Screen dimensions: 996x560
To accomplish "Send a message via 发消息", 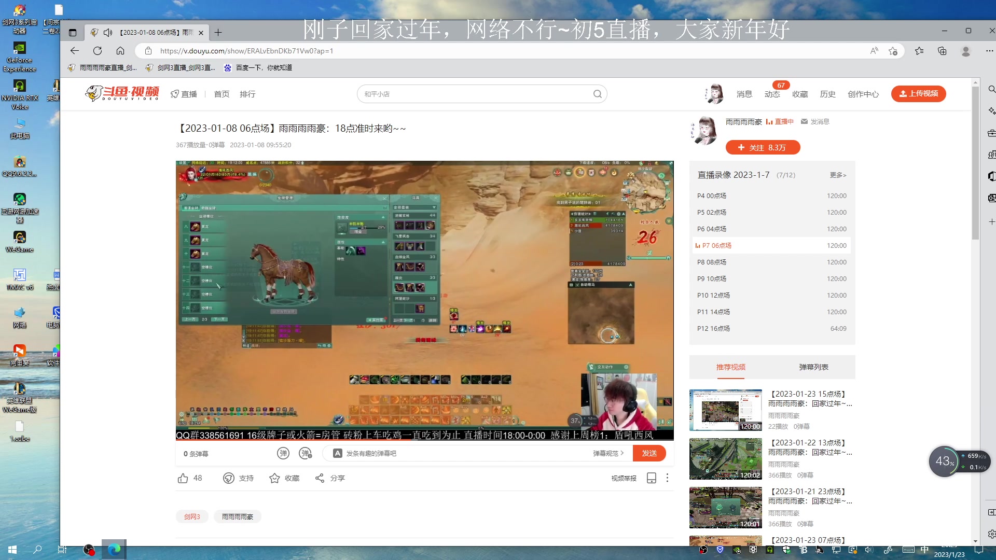I will pos(815,121).
